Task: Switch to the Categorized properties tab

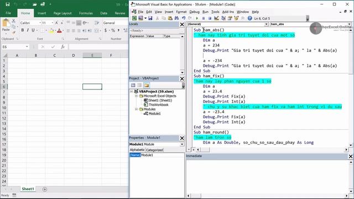Action: tap(154, 150)
